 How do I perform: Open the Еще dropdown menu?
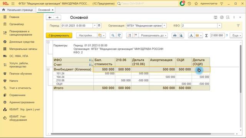236,35
